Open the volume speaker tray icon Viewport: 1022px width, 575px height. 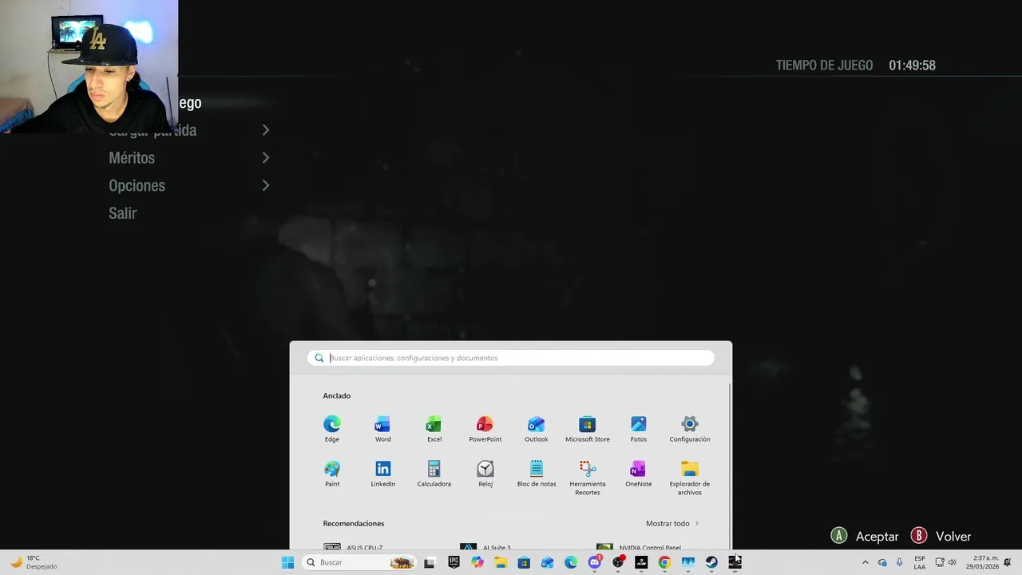pyautogui.click(x=952, y=562)
